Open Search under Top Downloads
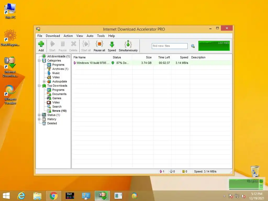 tap(57, 107)
